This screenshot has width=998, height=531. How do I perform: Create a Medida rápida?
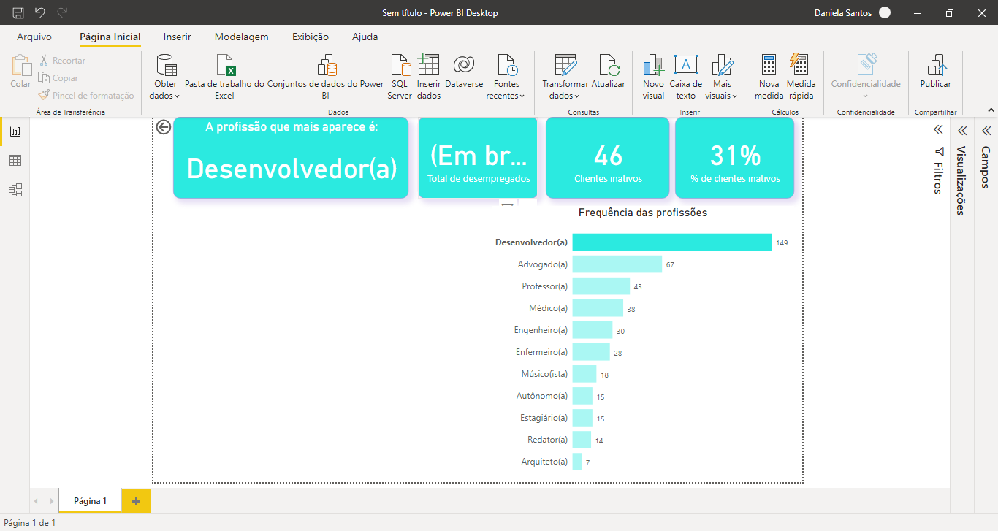[801, 77]
